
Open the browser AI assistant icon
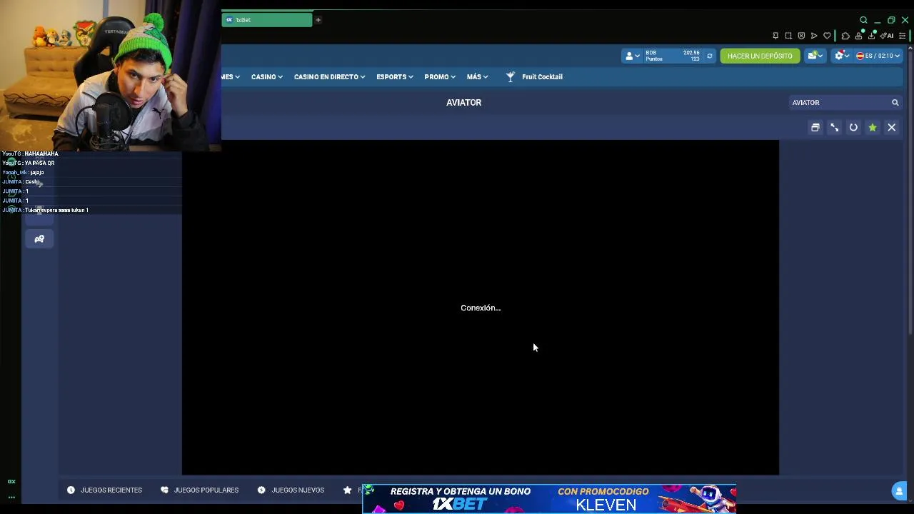tap(888, 36)
